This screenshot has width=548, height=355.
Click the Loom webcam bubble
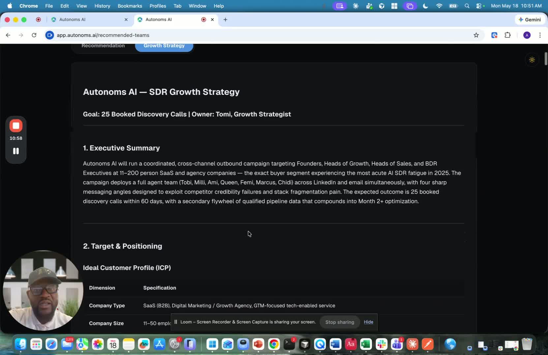43,290
